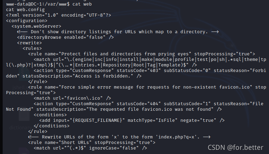Click the statusCode="403" attribute

click(138, 71)
